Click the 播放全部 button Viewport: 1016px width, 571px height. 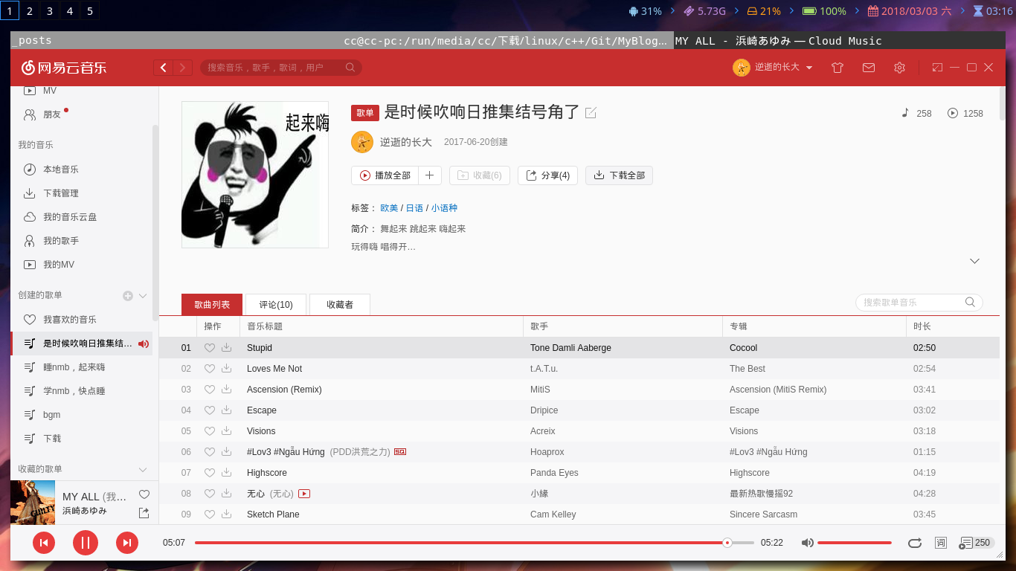pos(385,175)
